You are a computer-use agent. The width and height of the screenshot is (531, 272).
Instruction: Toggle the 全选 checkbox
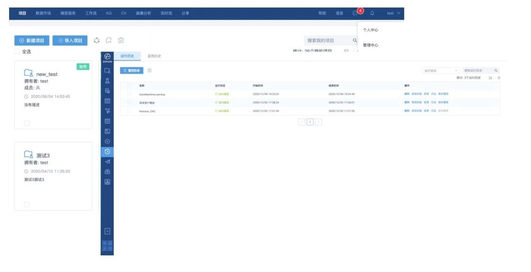[17, 51]
